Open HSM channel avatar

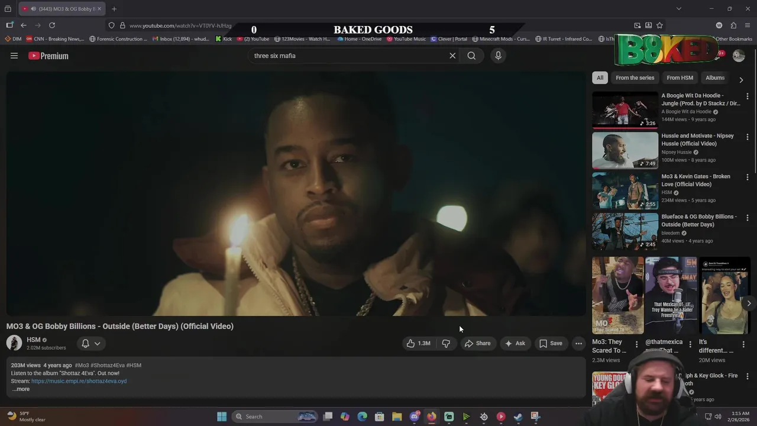[x=14, y=343]
